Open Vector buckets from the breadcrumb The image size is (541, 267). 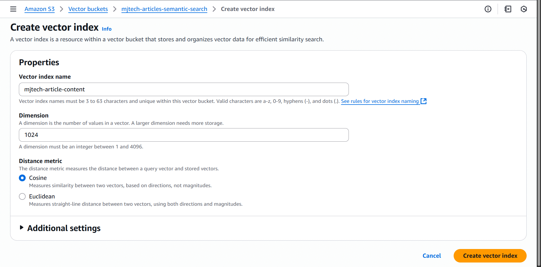[x=88, y=9]
